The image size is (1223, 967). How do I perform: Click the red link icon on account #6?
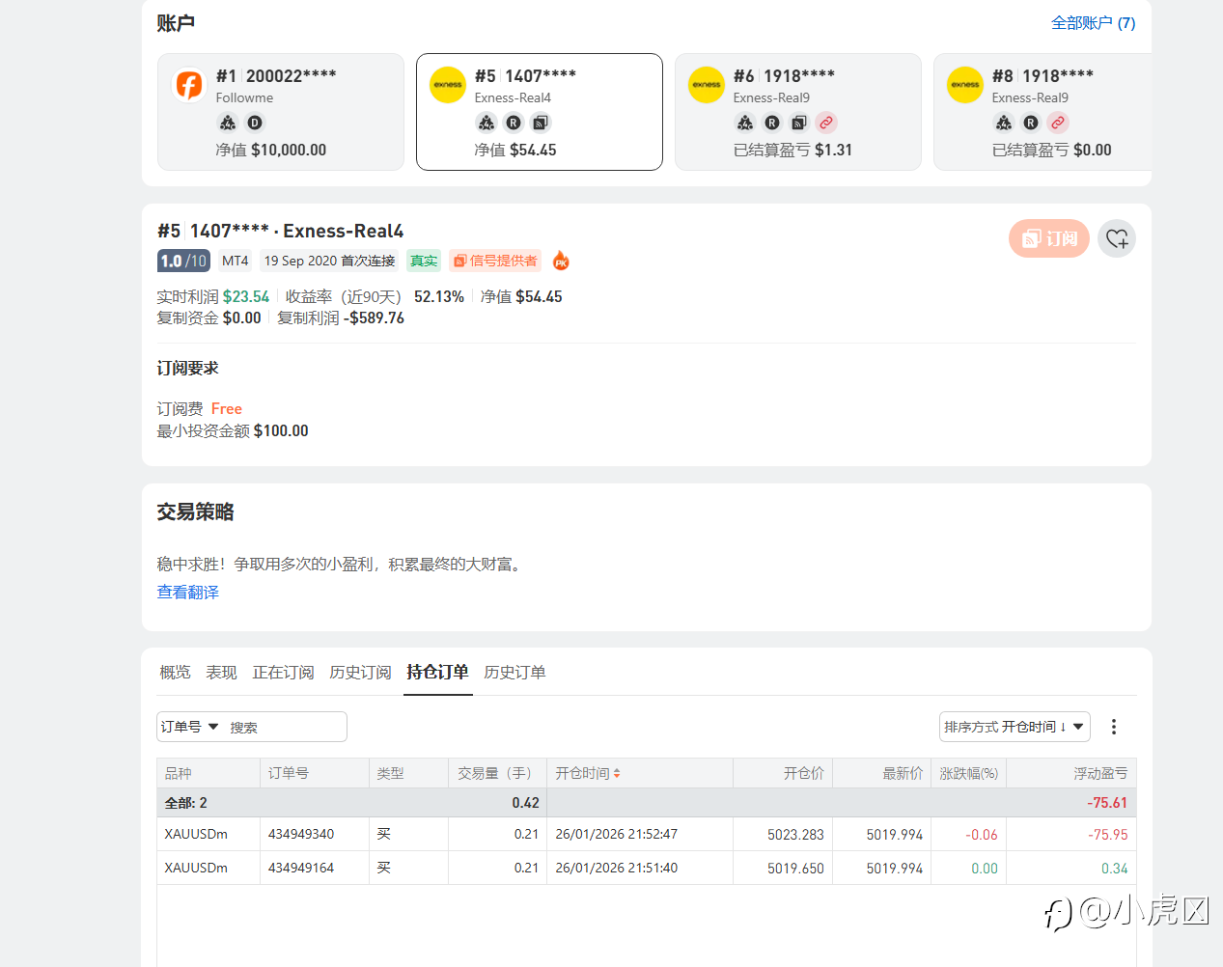[826, 123]
